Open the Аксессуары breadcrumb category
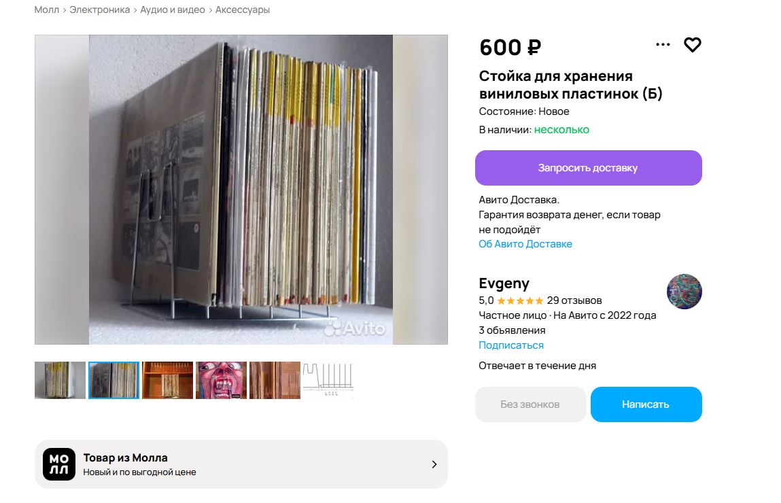This screenshot has width=781, height=503. click(243, 10)
